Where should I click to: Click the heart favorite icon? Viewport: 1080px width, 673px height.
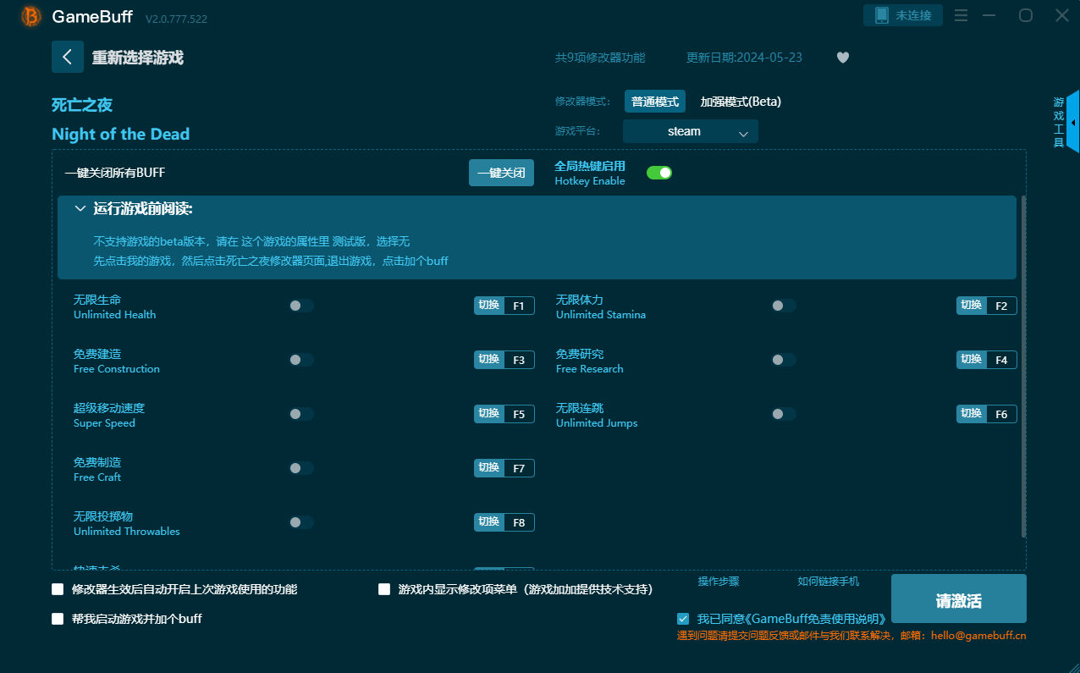pos(842,58)
